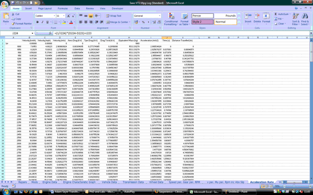Image resolution: width=313 pixels, height=195 pixels.
Task: Click Wrap Text
Action: 113,16
